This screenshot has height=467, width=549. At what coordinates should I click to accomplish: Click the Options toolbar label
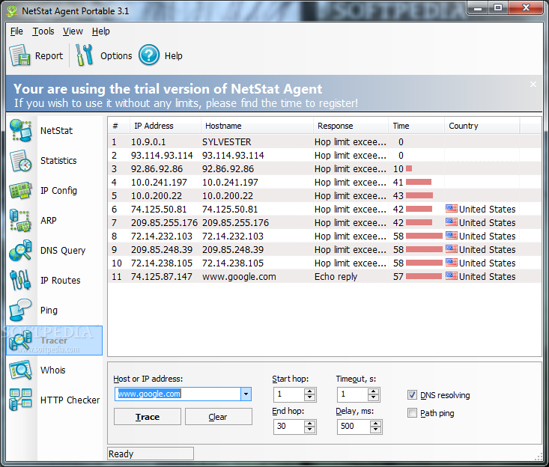pyautogui.click(x=116, y=56)
